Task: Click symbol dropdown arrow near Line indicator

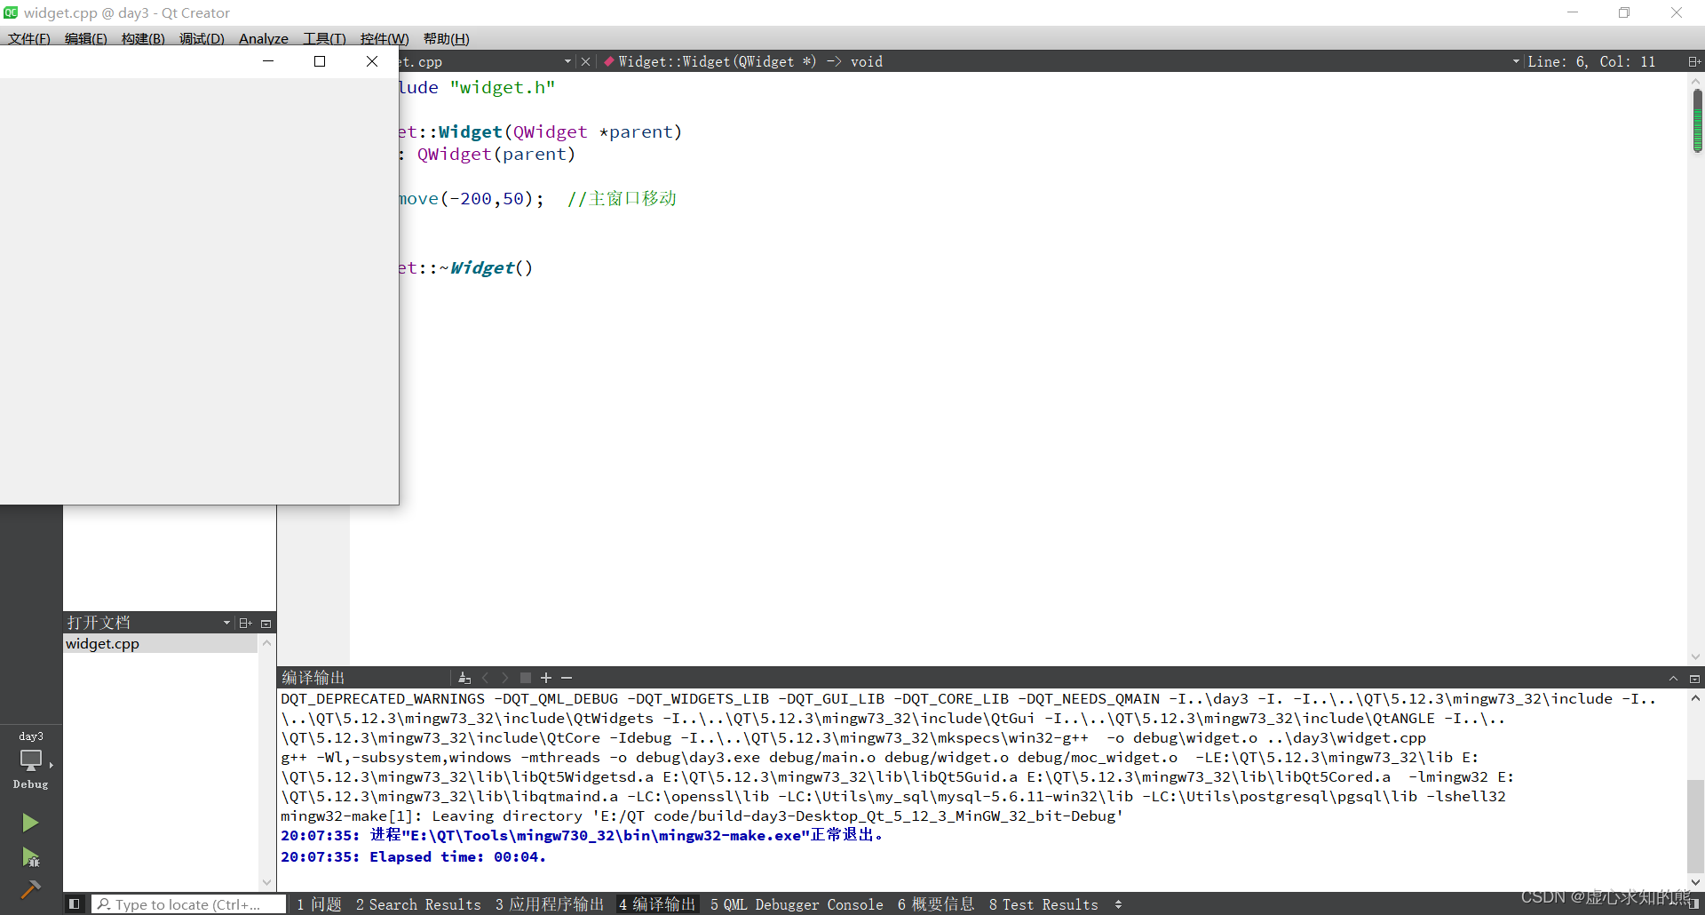Action: tap(1516, 61)
